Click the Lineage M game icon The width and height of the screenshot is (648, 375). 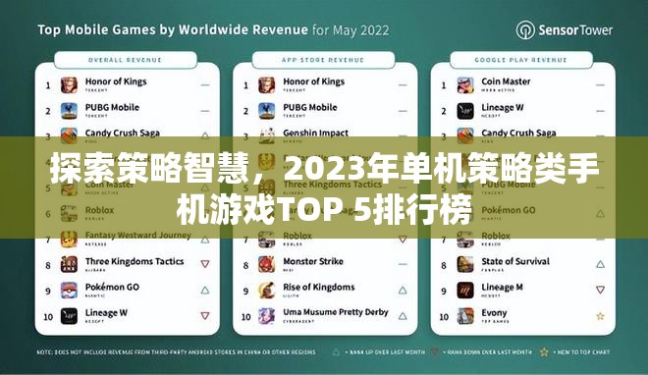coord(465,291)
